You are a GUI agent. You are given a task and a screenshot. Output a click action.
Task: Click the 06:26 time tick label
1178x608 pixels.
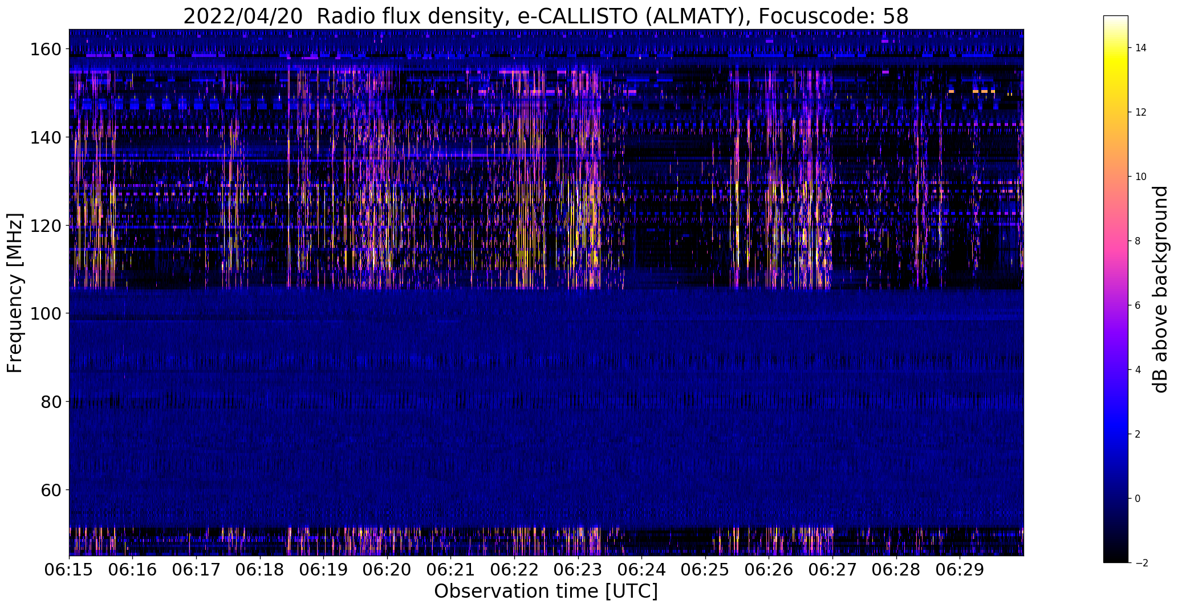pyautogui.click(x=769, y=570)
